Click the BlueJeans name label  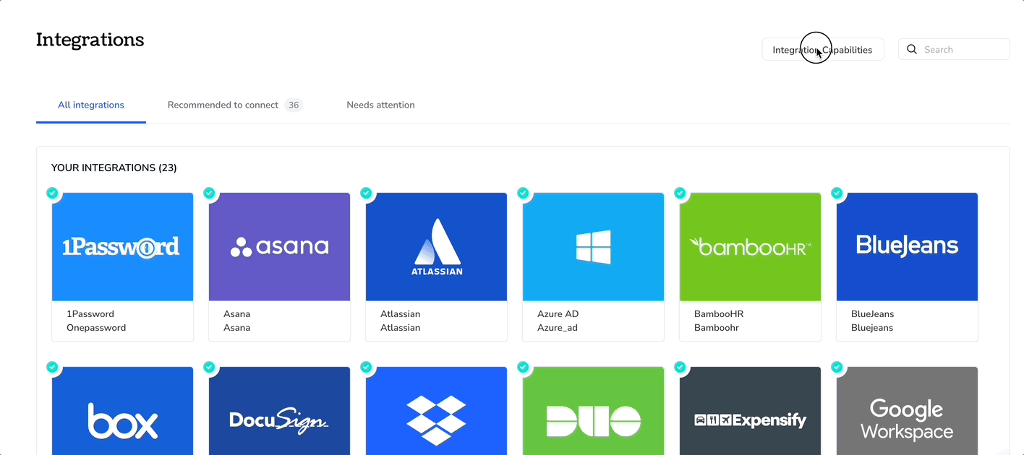873,314
